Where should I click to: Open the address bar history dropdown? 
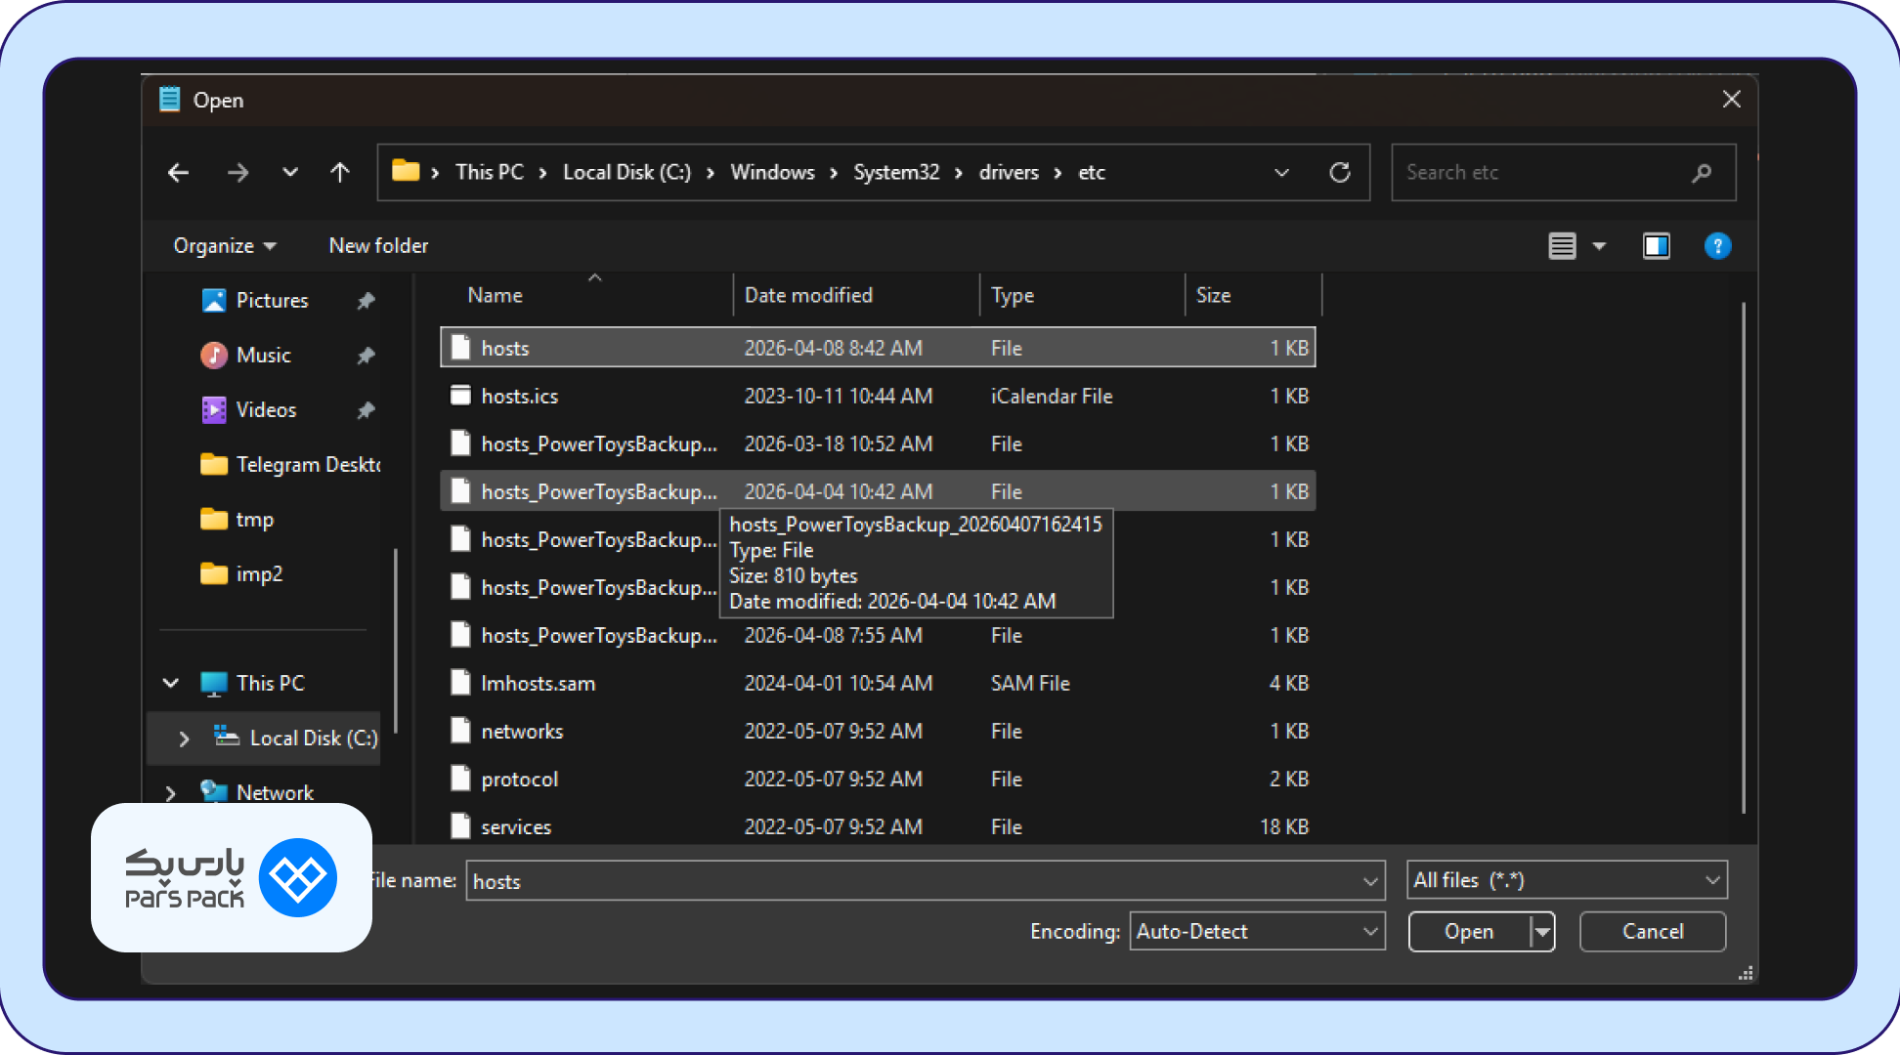coord(1281,173)
